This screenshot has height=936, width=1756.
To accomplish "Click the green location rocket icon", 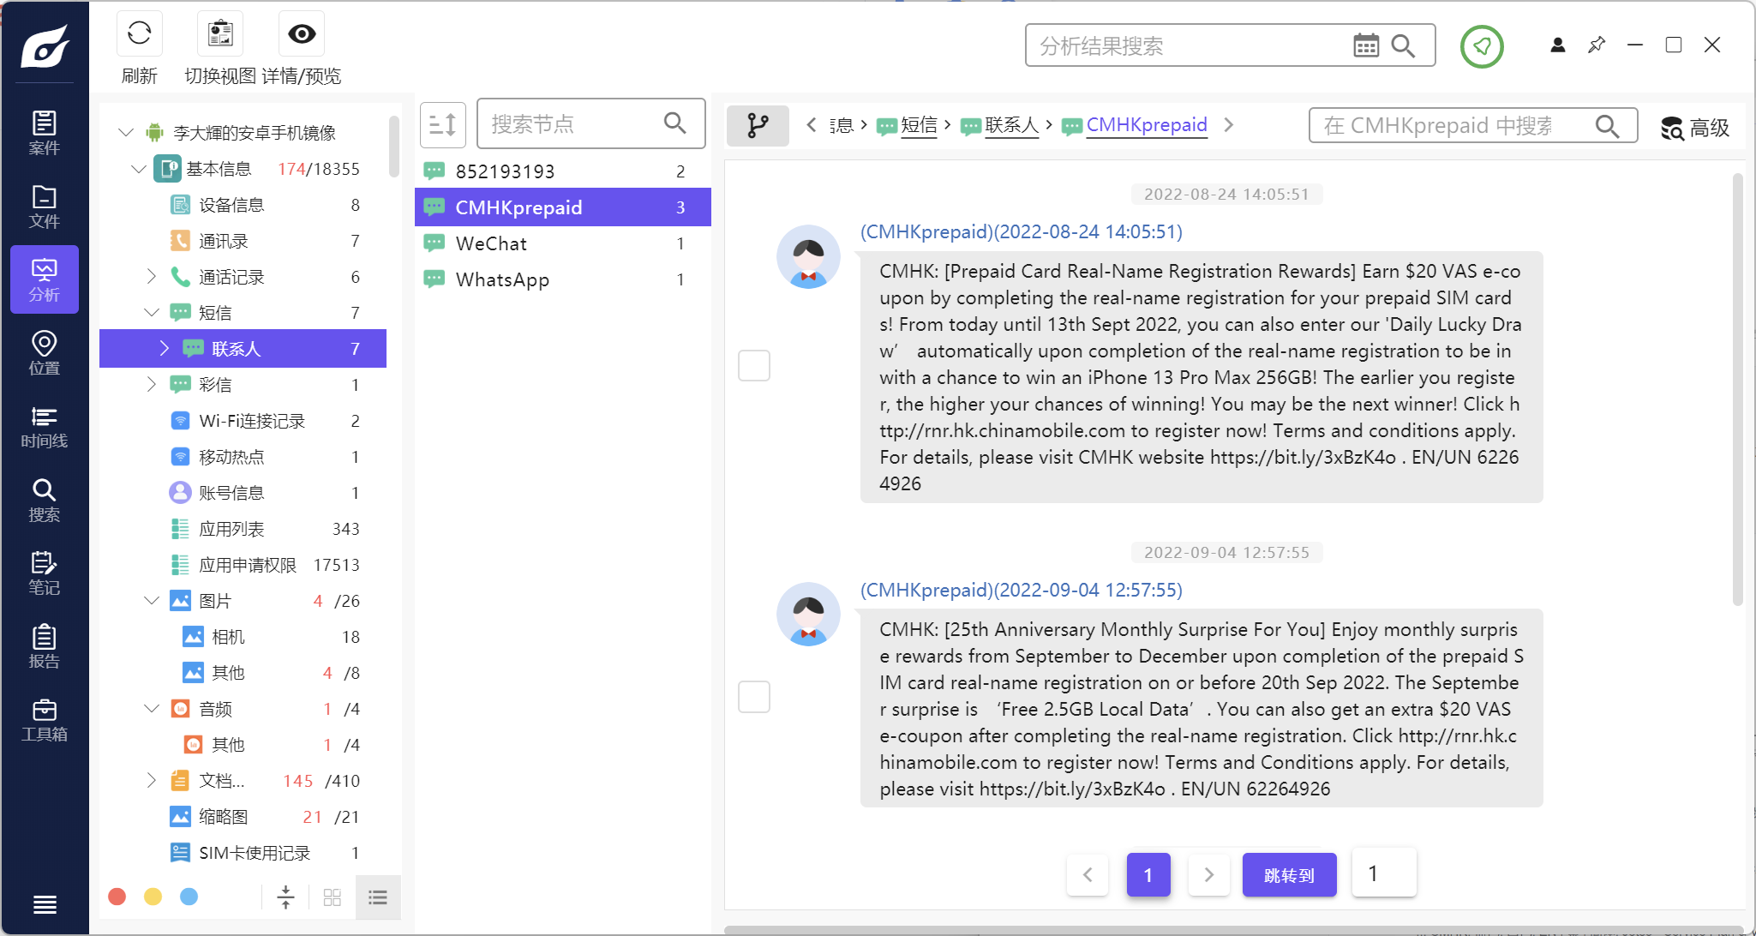I will (1482, 46).
